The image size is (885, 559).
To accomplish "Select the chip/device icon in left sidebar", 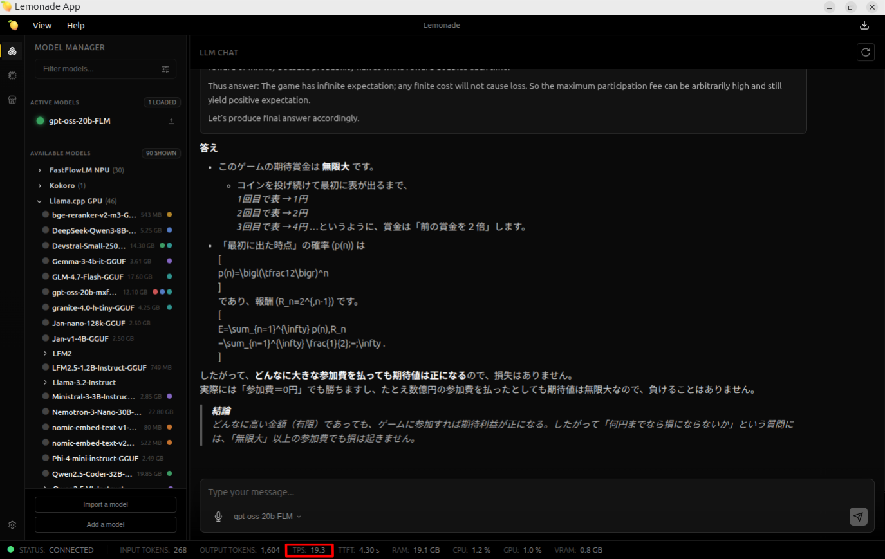I will pyautogui.click(x=12, y=75).
